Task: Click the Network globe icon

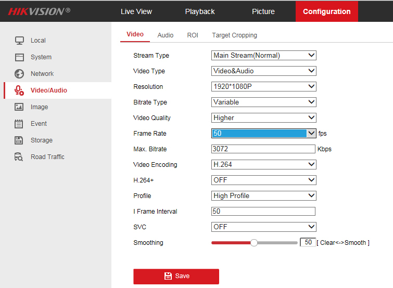Action: (x=19, y=74)
